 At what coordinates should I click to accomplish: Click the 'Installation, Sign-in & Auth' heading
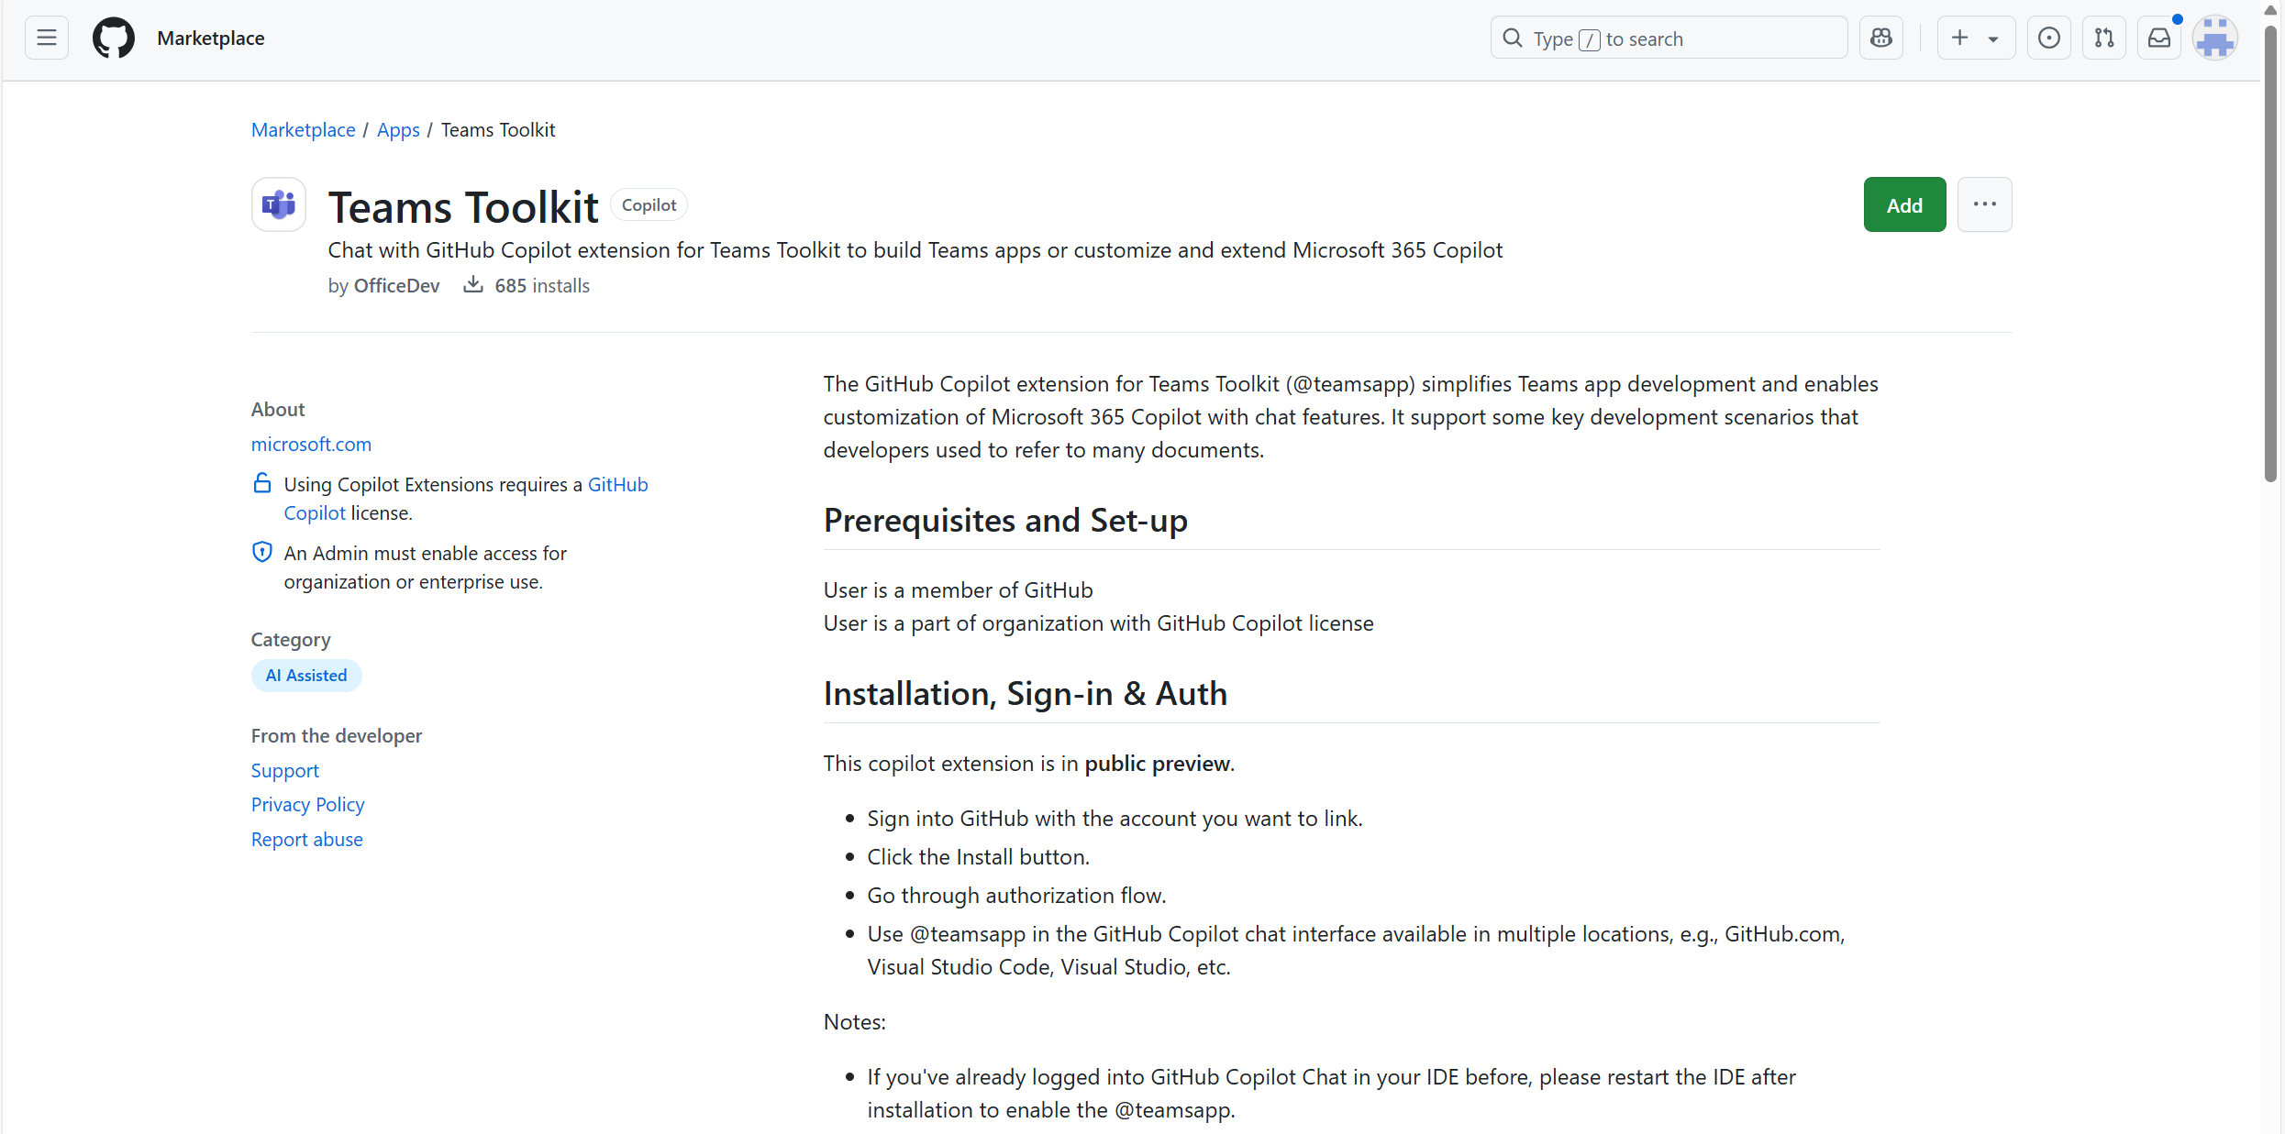[x=1025, y=693]
